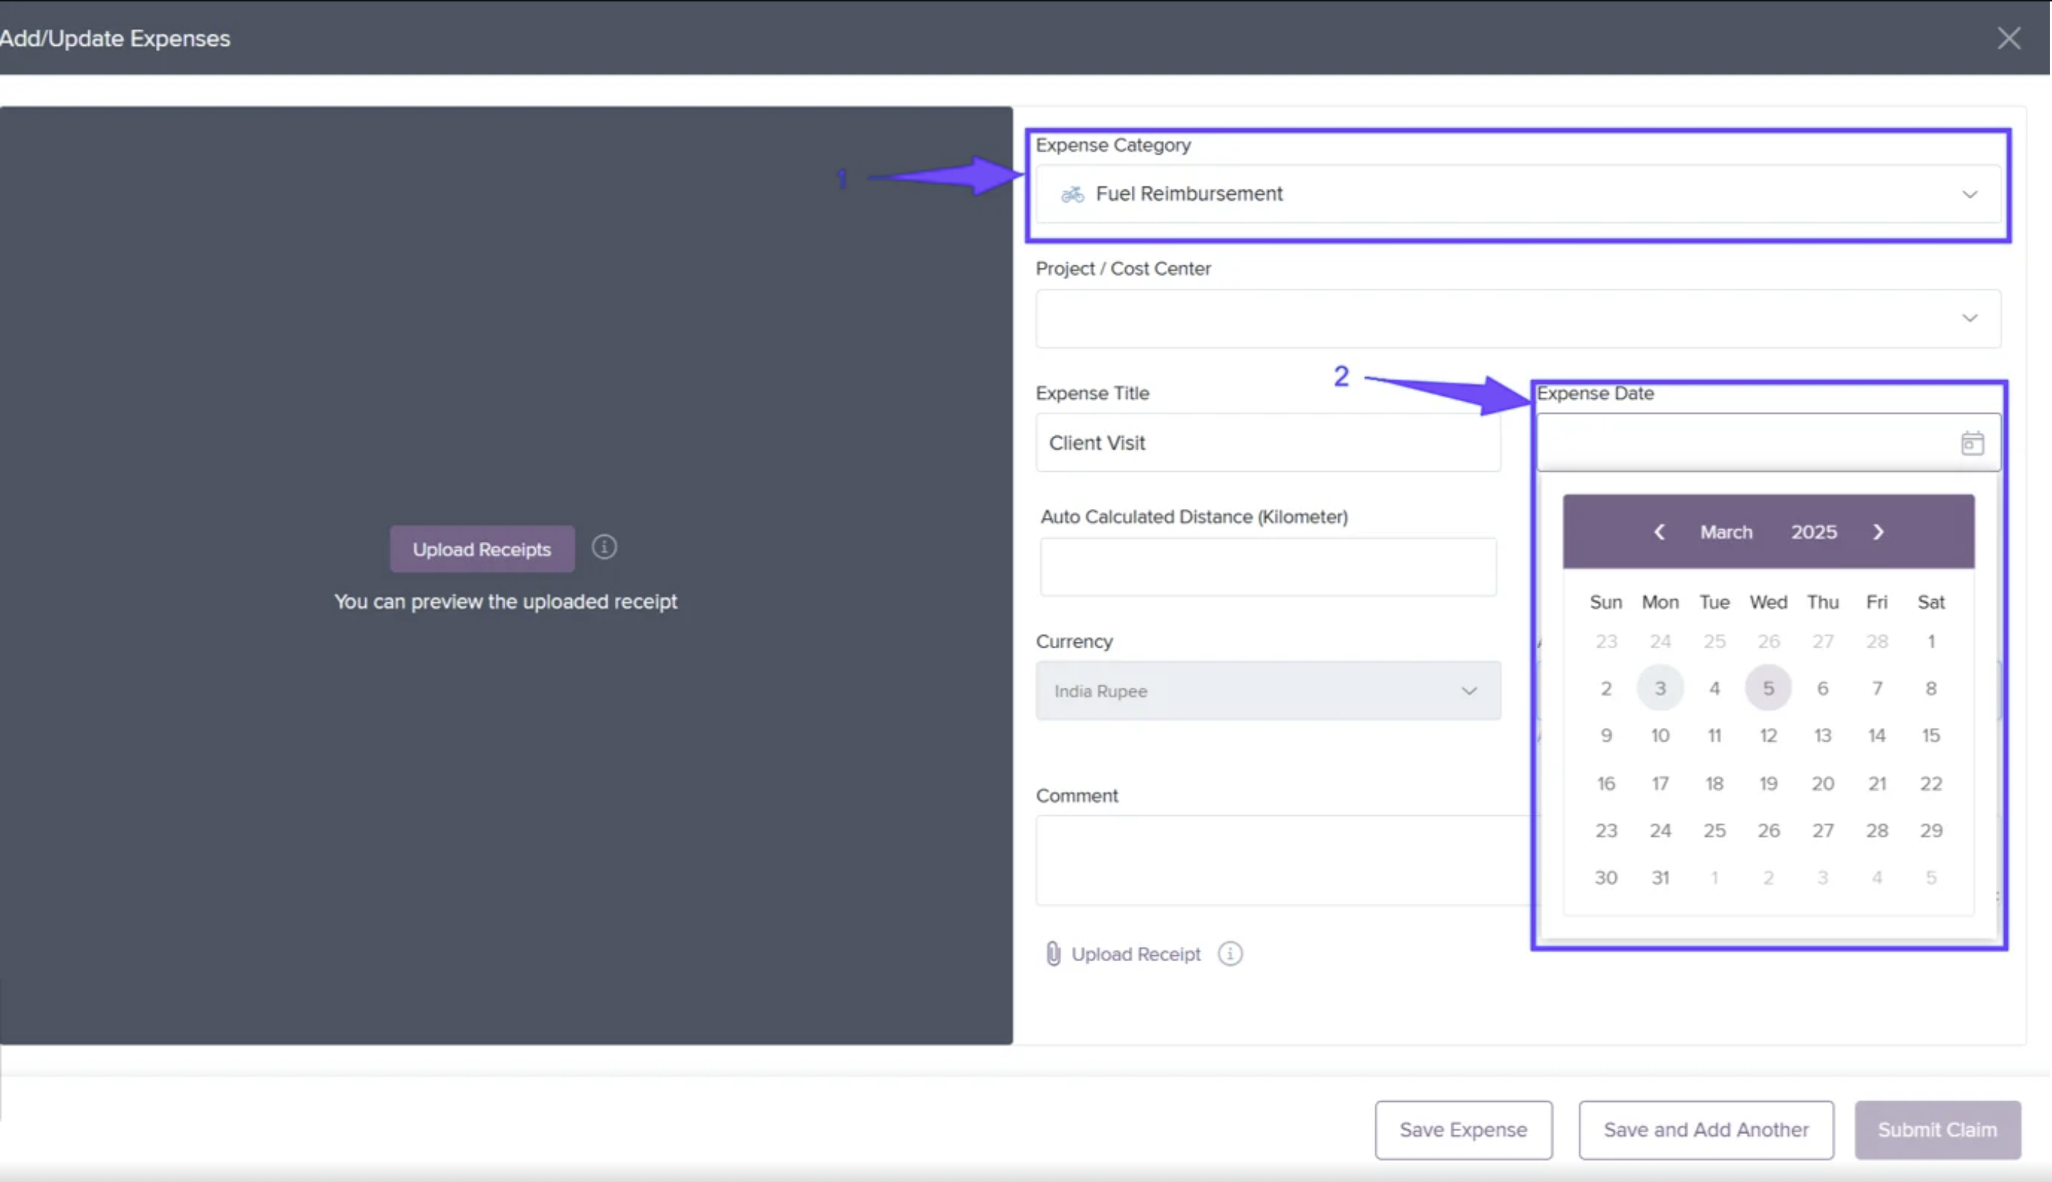Click the paperclip Upload Receipt icon
The image size is (2052, 1182).
coord(1053,953)
